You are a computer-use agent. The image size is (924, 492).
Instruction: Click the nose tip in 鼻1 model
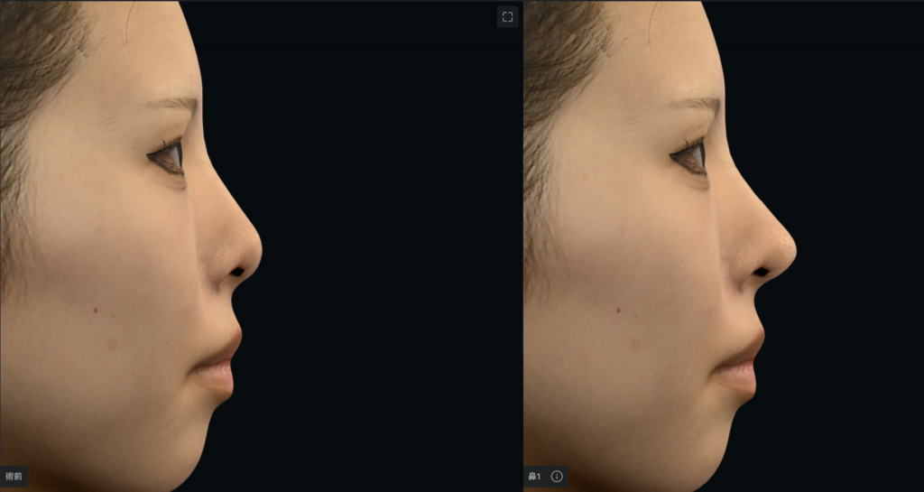tap(790, 246)
